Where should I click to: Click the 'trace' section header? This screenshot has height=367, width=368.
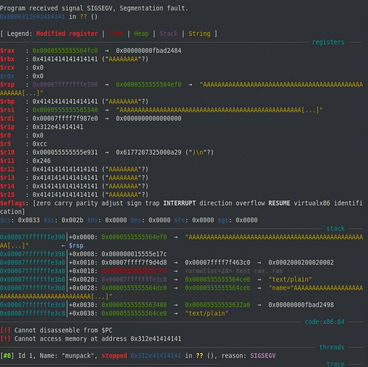pyautogui.click(x=335, y=364)
